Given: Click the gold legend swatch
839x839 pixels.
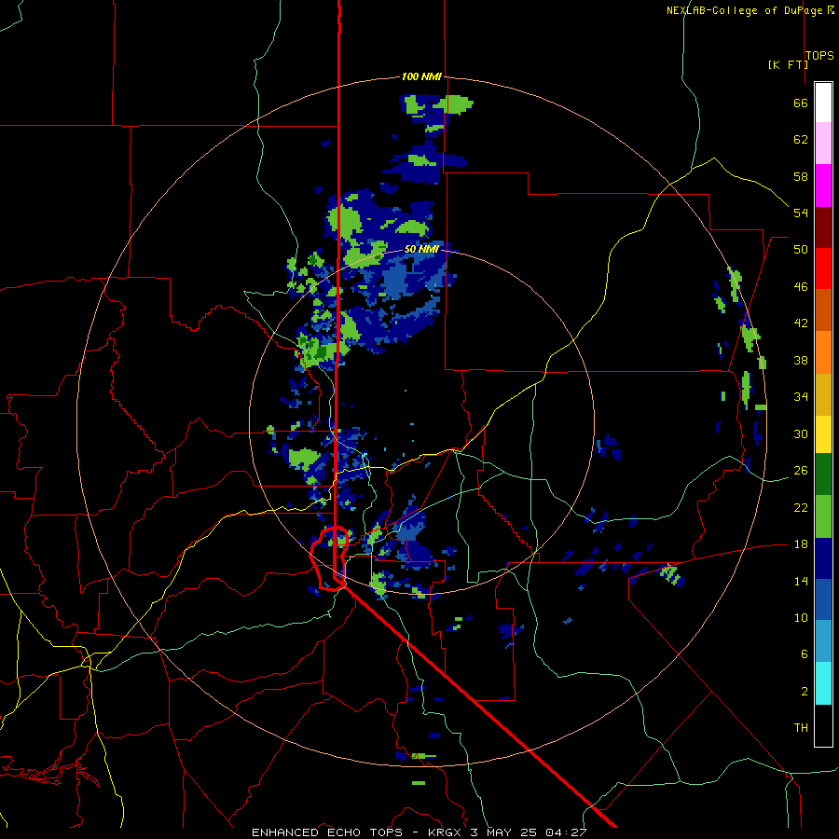Looking at the screenshot, I should click(x=823, y=394).
